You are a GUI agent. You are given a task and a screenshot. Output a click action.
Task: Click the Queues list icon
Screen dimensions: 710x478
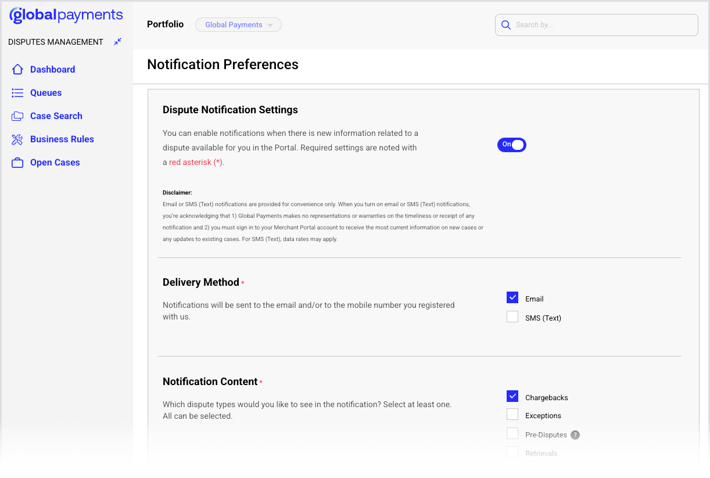click(x=17, y=93)
